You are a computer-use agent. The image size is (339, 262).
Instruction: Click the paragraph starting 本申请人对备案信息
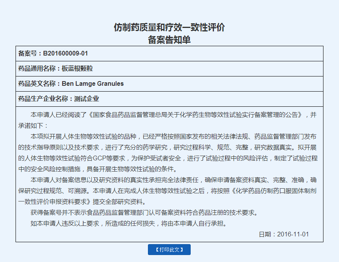point(167,191)
